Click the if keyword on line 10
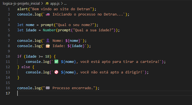Viewport: 192px width, 105px height. coord(19,57)
